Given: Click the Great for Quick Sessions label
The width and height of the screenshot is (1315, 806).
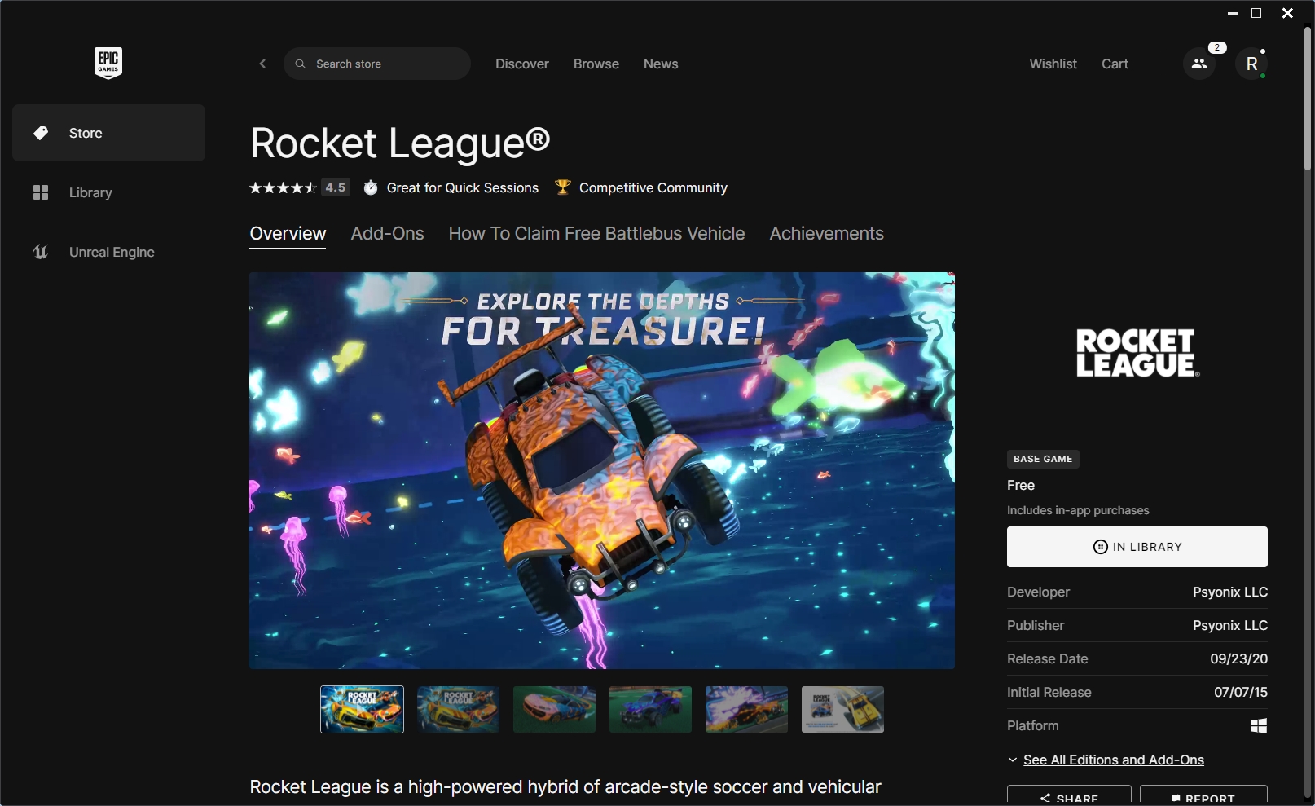Looking at the screenshot, I should point(462,187).
